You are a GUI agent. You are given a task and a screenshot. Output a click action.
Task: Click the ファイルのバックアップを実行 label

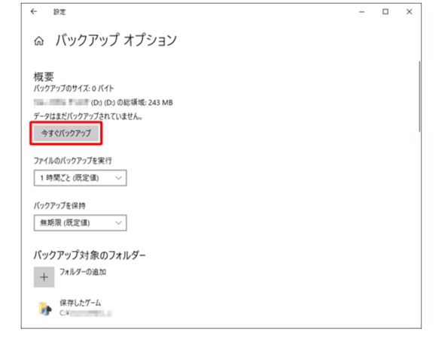click(73, 161)
